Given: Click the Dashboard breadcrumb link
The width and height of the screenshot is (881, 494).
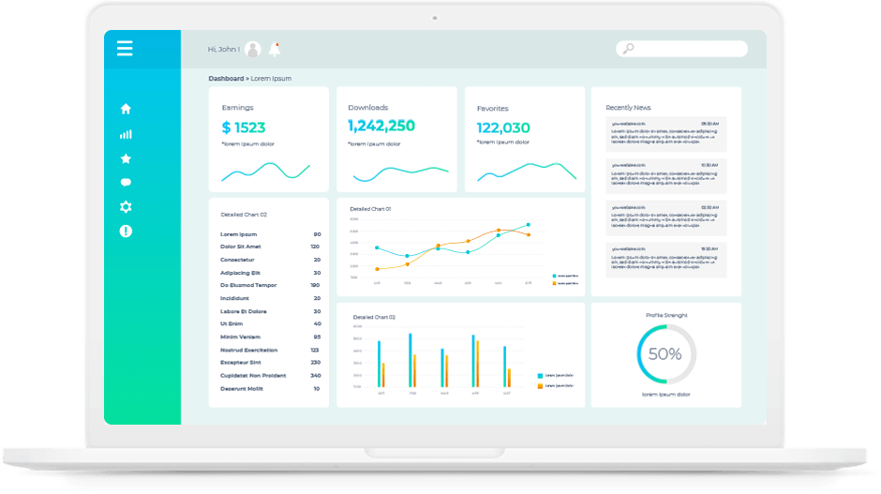Looking at the screenshot, I should 226,79.
